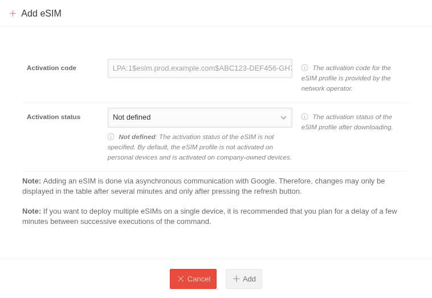Click the info icon next to activation code hint

point(304,68)
